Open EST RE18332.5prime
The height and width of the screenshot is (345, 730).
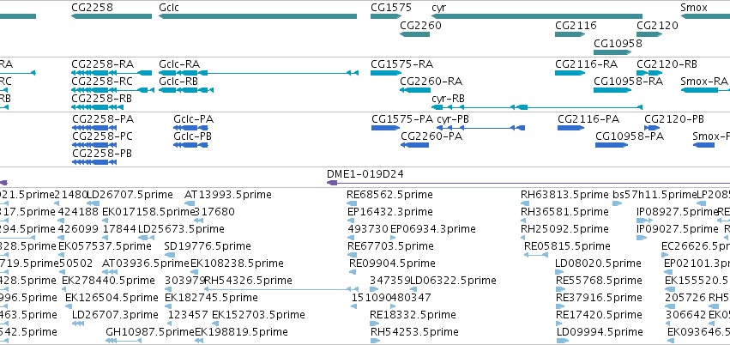click(x=413, y=315)
